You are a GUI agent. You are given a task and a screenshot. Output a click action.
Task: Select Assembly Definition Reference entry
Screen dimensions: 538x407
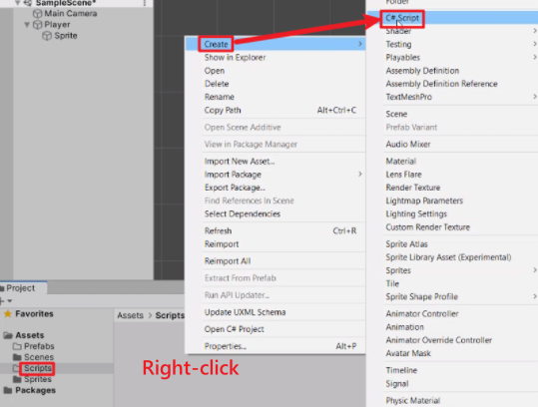[441, 84]
